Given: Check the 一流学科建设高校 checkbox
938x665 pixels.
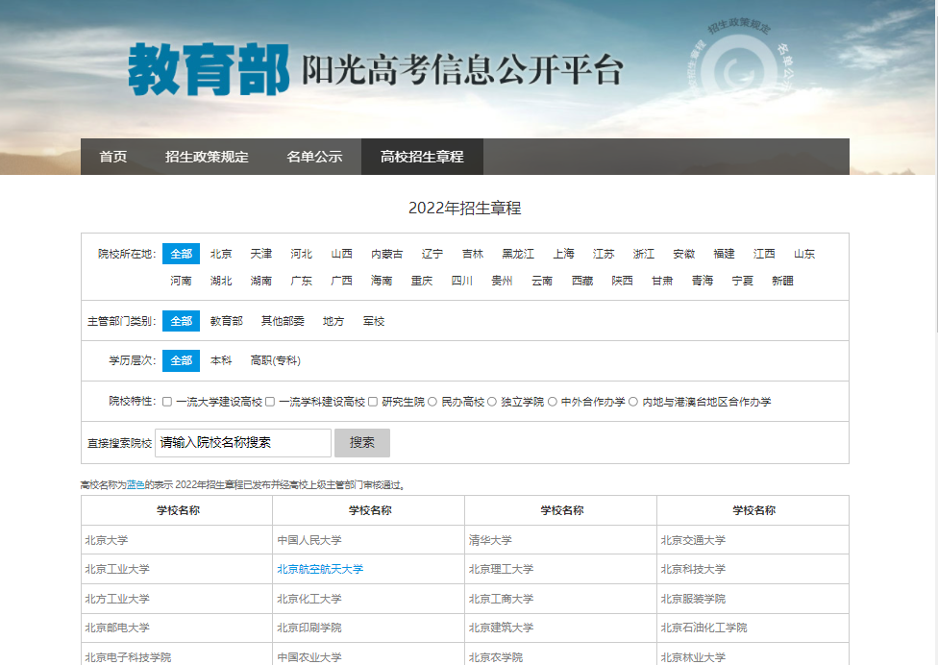Looking at the screenshot, I should click(270, 402).
